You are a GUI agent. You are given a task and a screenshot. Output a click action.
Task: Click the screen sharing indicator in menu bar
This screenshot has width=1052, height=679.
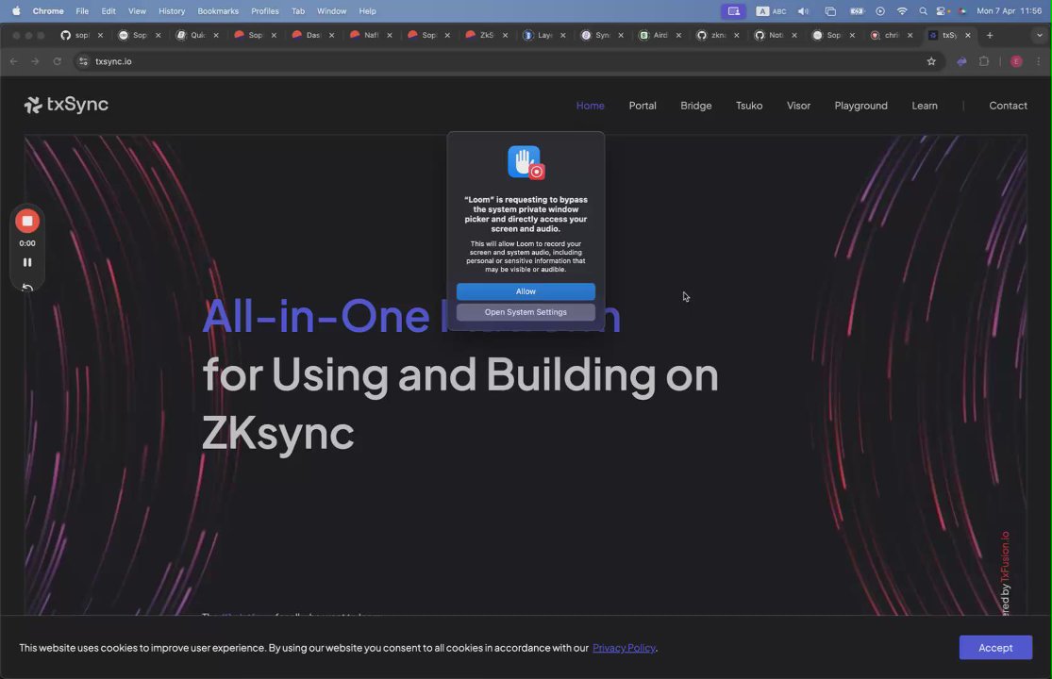pos(733,10)
